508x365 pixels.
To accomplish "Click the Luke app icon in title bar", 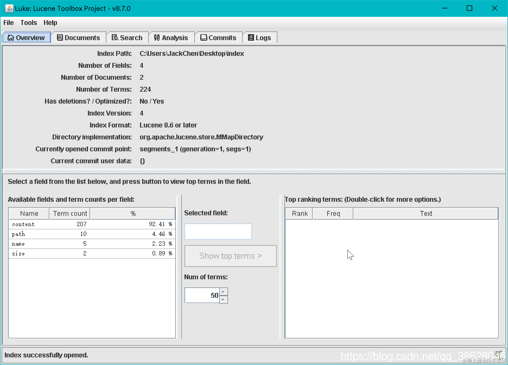I will point(9,8).
